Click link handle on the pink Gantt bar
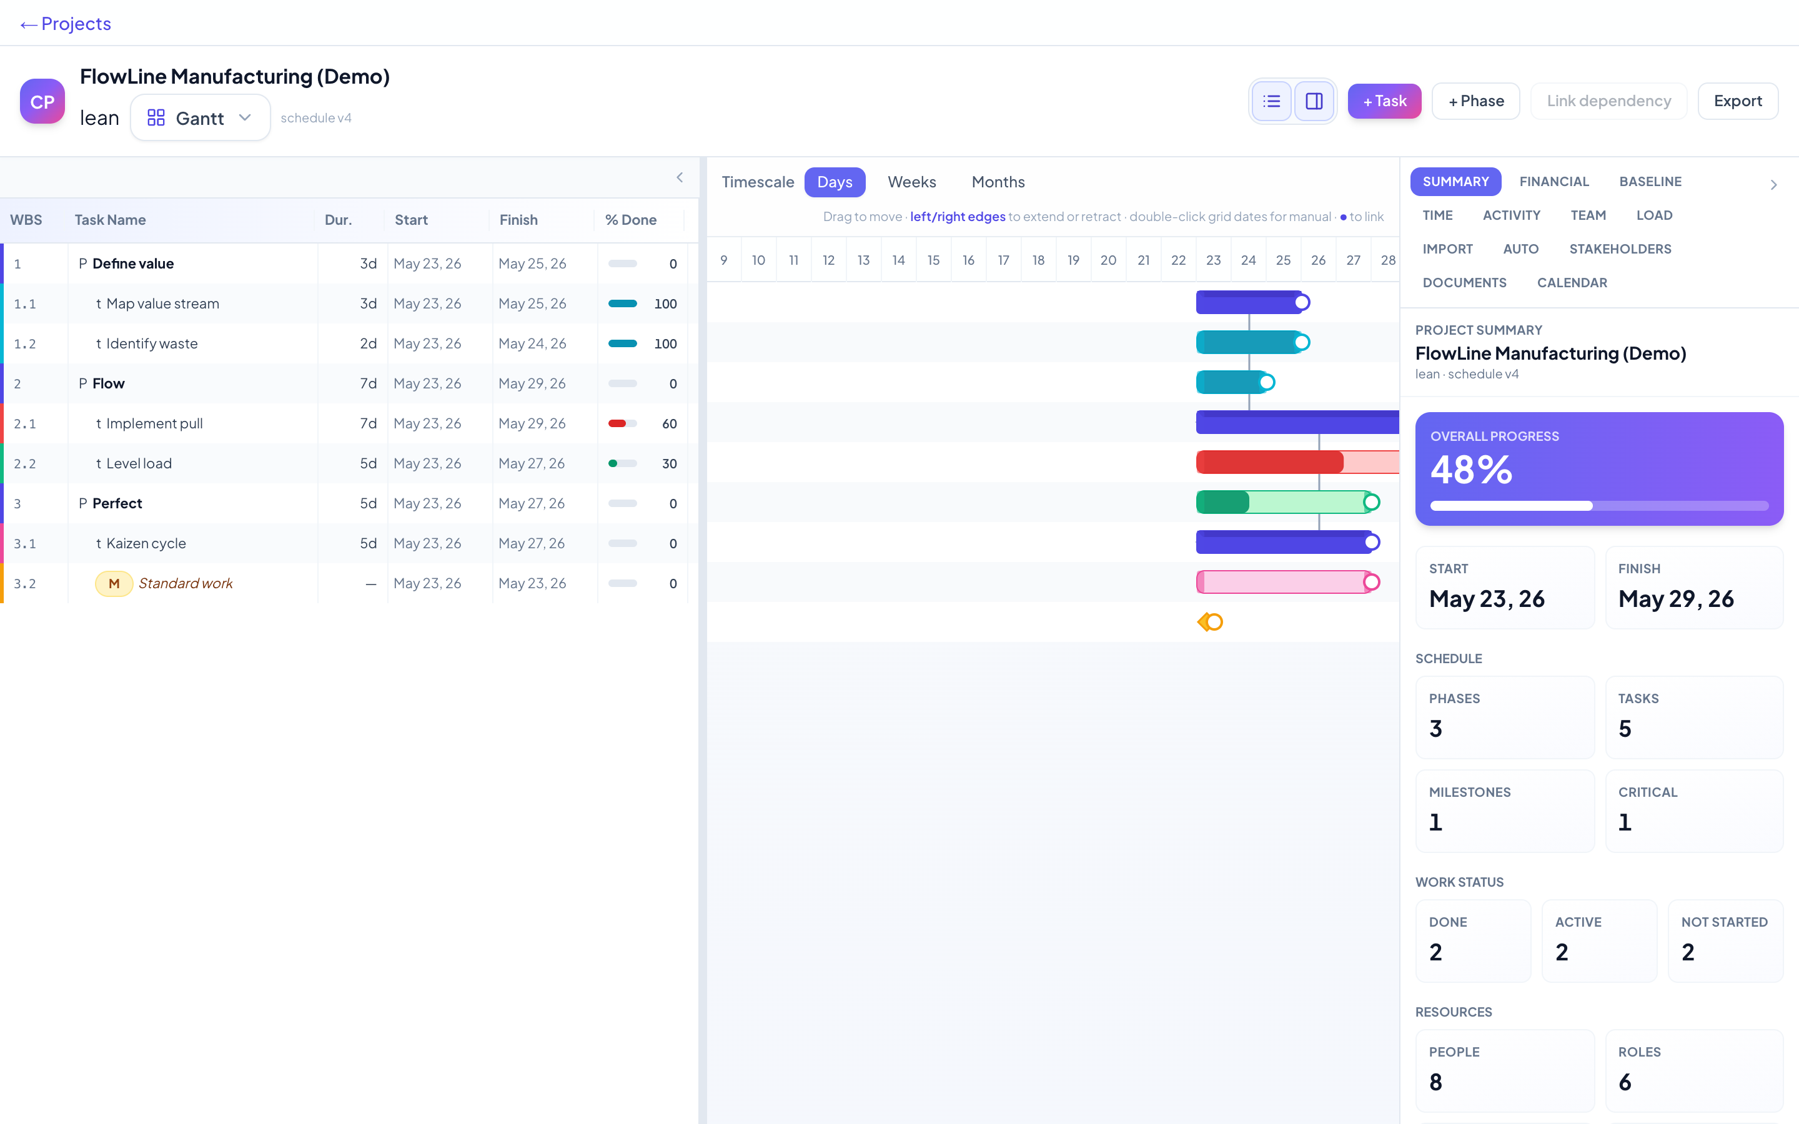 coord(1372,583)
